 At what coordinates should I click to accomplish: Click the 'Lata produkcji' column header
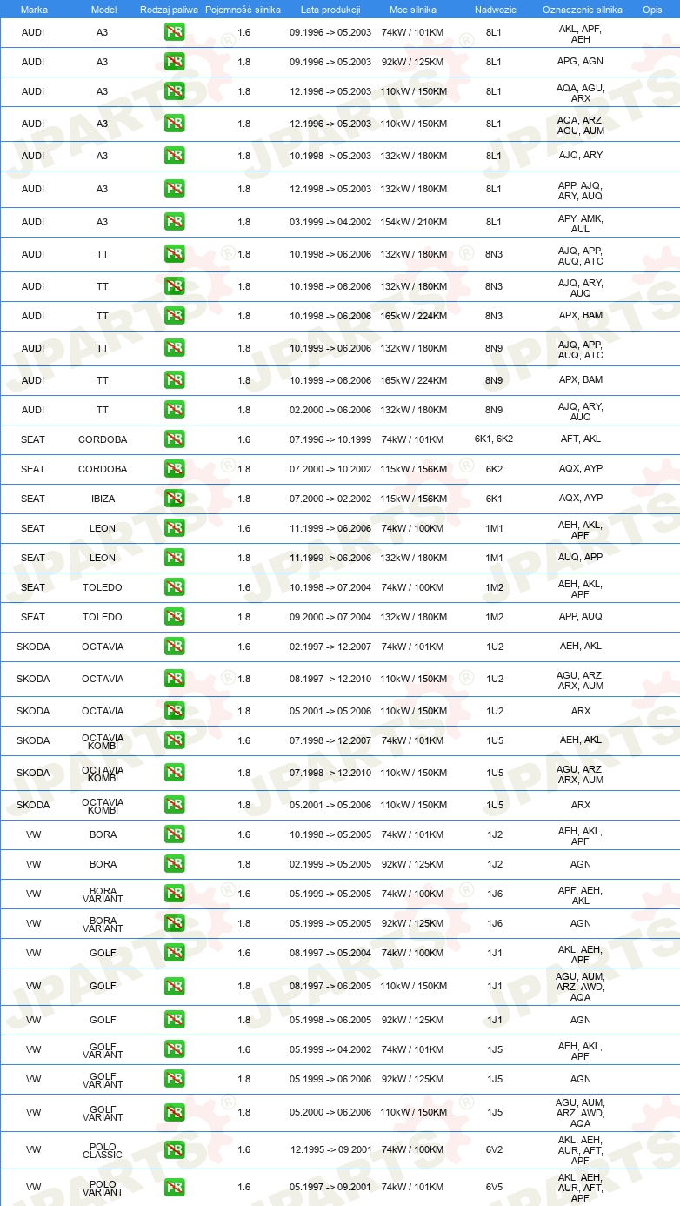coord(330,10)
